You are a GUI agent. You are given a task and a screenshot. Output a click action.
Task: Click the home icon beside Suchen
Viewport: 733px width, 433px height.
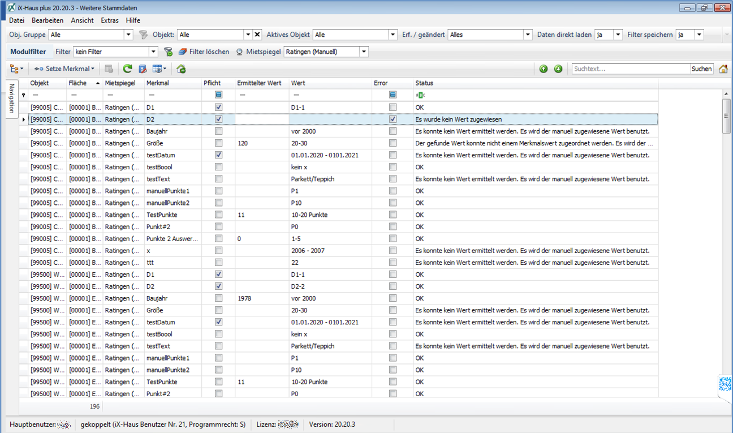pos(723,69)
